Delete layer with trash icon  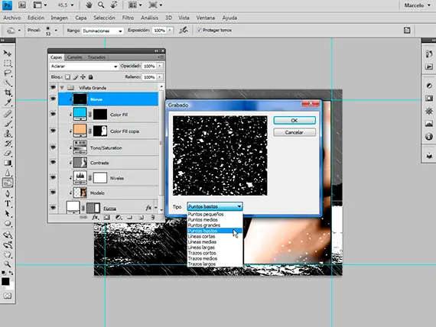(153, 217)
